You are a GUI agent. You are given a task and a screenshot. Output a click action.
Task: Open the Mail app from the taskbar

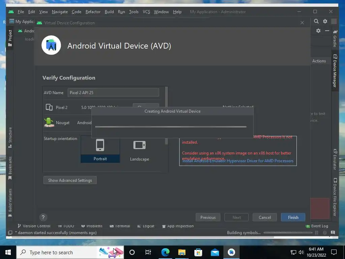tap(215, 252)
